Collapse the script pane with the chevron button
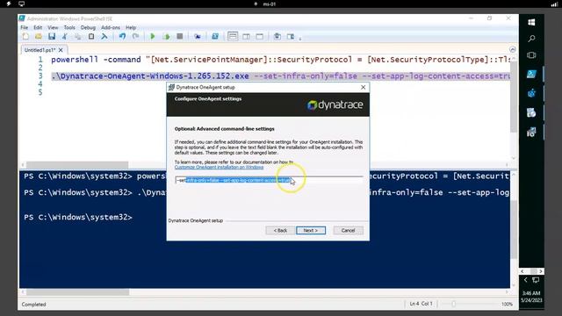The width and height of the screenshot is (562, 316). tap(513, 49)
